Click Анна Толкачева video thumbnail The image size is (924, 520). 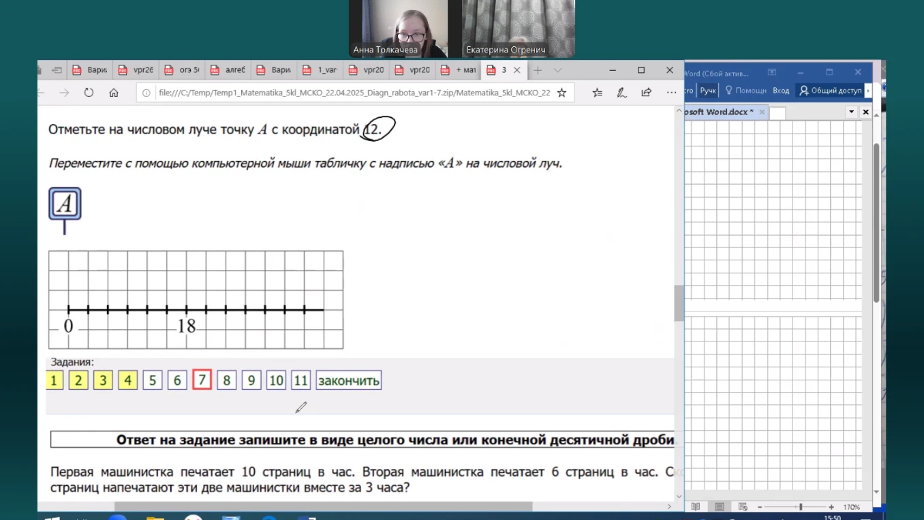[x=399, y=29]
